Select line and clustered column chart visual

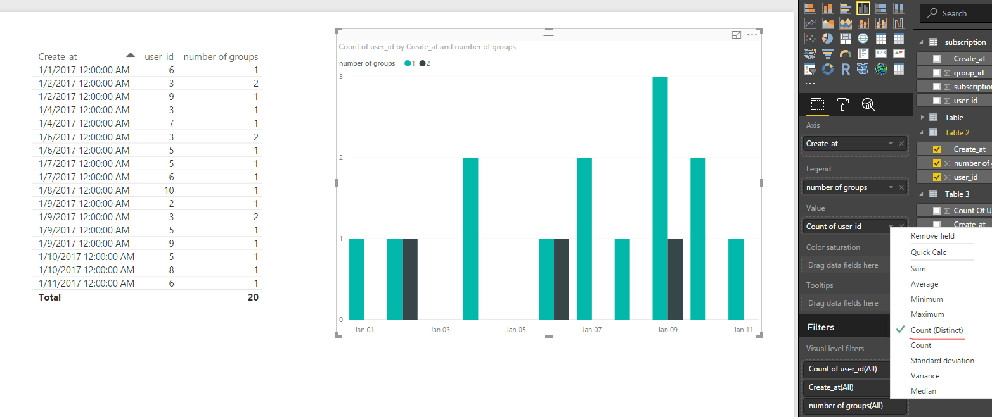(x=880, y=23)
